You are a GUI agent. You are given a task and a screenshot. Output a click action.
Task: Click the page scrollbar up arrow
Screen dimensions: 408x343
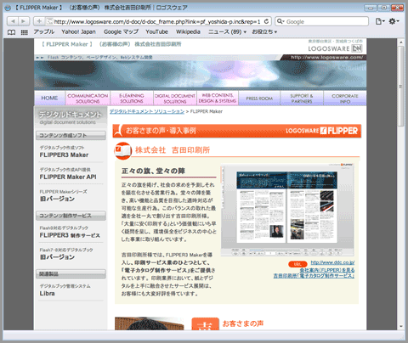(400, 42)
